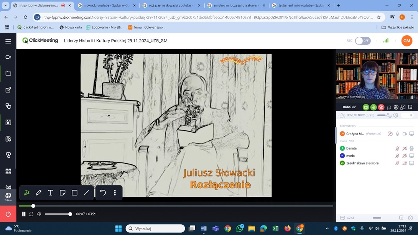Image resolution: width=418 pixels, height=235 pixels.
Task: Pop out the Czat panel
Action: coord(401,218)
